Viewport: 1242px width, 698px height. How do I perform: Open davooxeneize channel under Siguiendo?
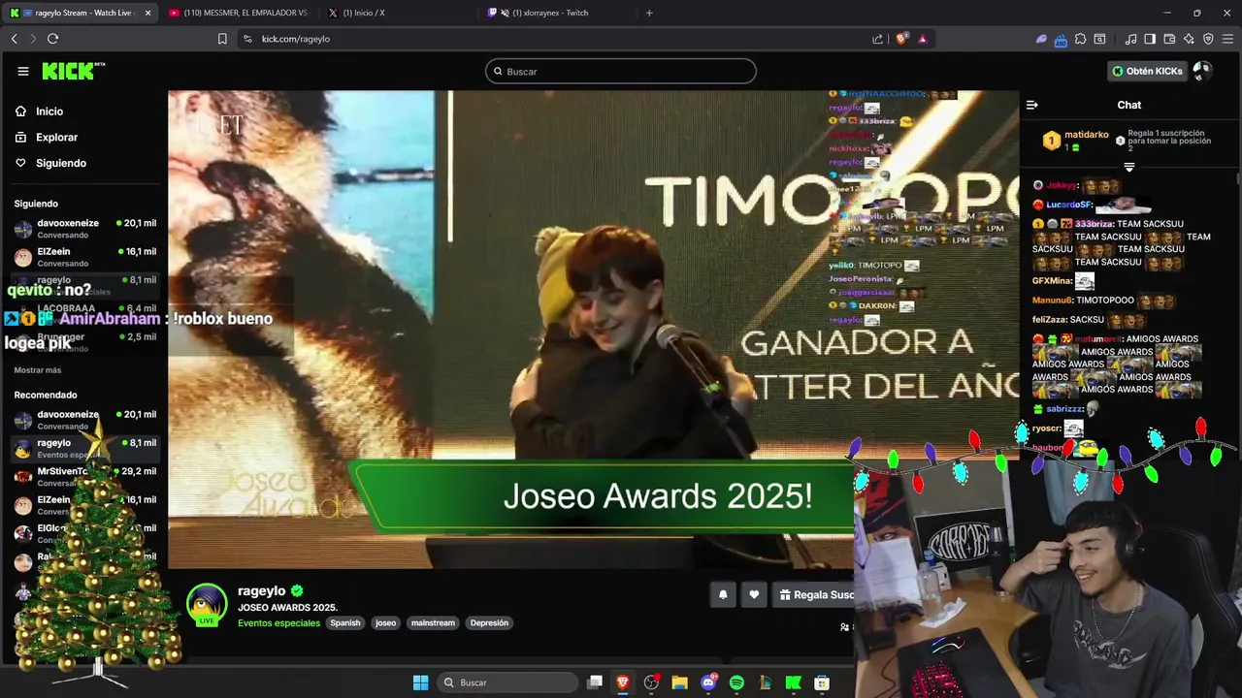[x=85, y=229]
